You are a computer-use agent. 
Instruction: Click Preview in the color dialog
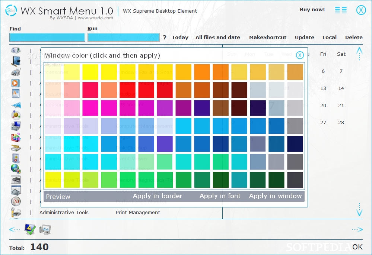58,197
